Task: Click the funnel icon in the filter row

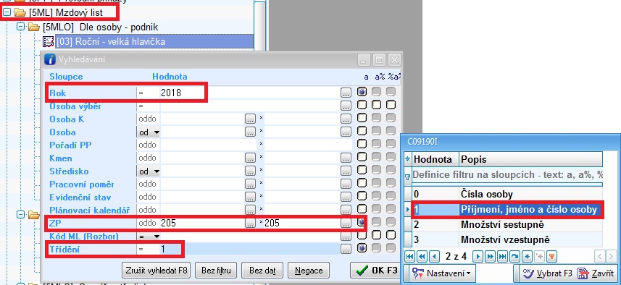Action: (407, 177)
